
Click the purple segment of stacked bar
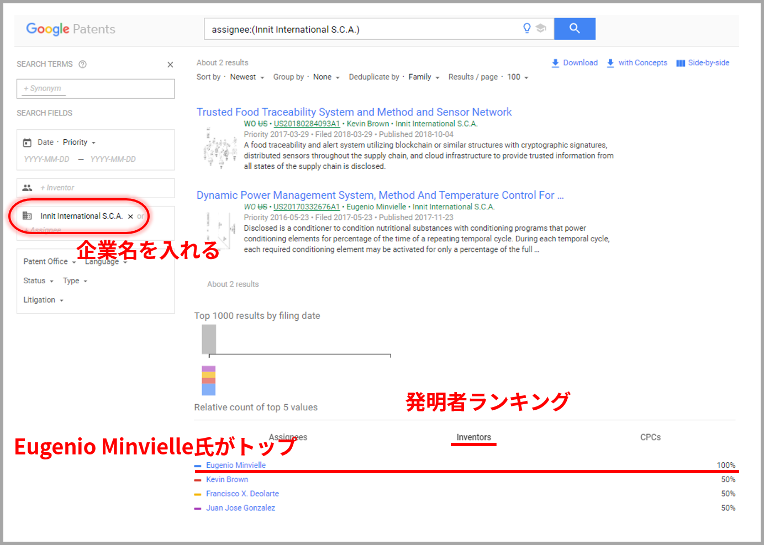coord(209,369)
